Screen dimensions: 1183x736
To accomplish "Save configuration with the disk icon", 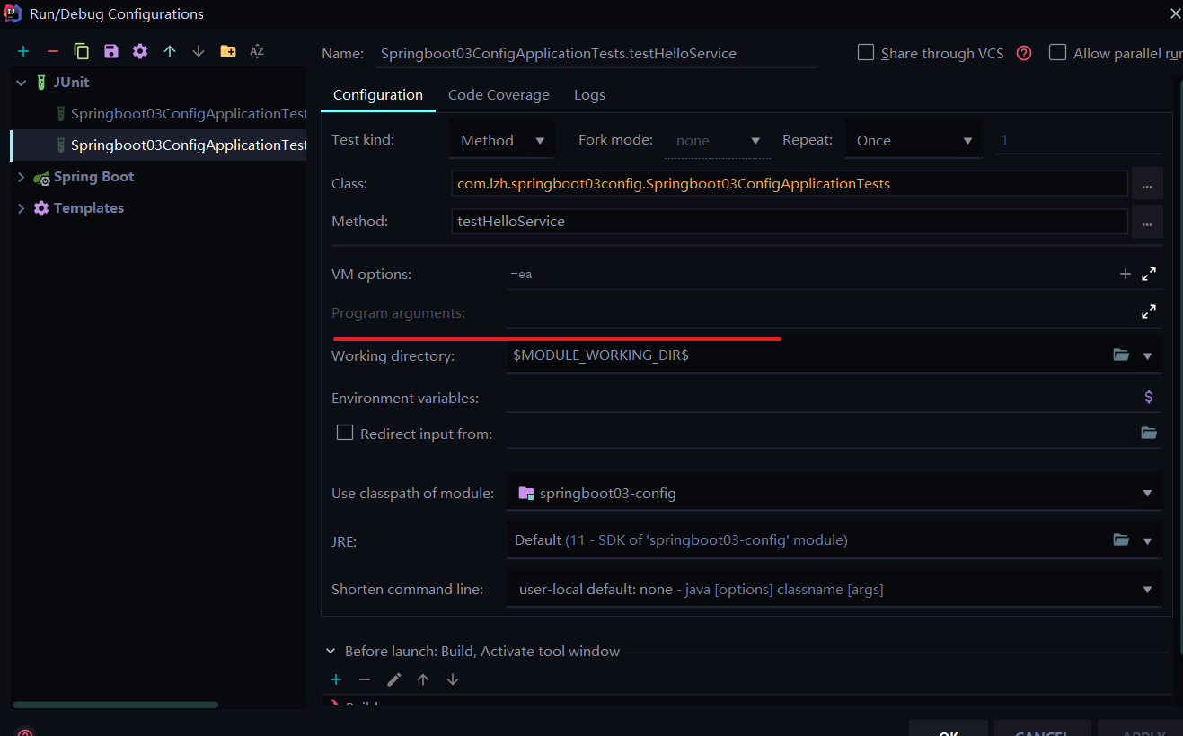I will [x=110, y=51].
